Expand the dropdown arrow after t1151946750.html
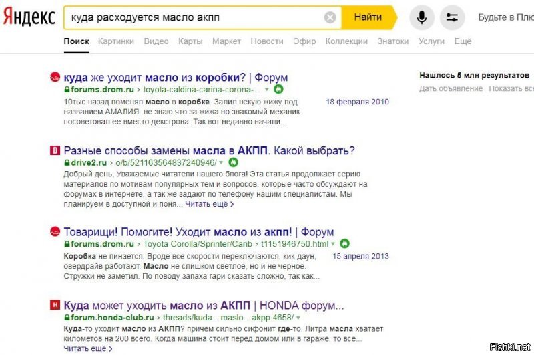The height and width of the screenshot is (355, 534). tap(333, 244)
